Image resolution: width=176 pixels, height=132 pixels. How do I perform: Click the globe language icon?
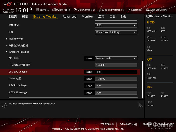38,10
